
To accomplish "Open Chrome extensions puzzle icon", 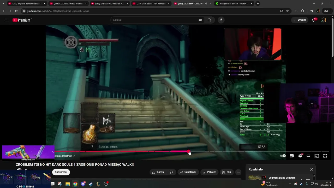I will [302, 11].
